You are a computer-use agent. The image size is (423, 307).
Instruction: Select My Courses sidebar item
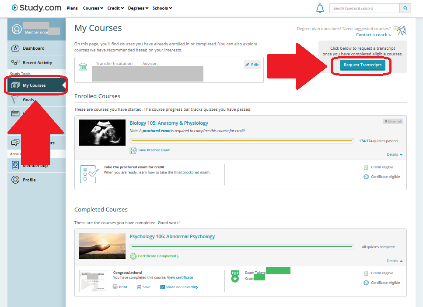pyautogui.click(x=34, y=85)
